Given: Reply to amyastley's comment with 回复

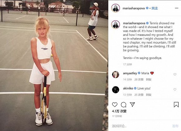Looking at the screenshot, I should coord(149,80).
